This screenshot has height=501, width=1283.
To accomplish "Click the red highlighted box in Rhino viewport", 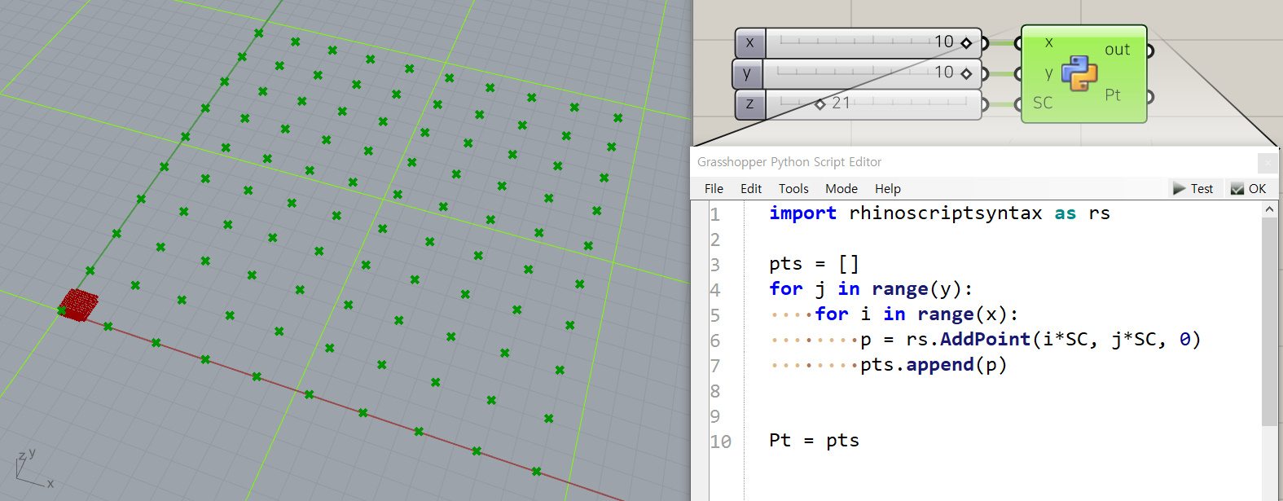I will tap(78, 305).
